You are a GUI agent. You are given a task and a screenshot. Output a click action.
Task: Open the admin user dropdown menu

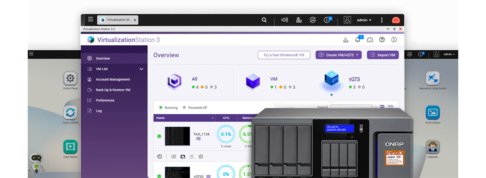coord(364,20)
